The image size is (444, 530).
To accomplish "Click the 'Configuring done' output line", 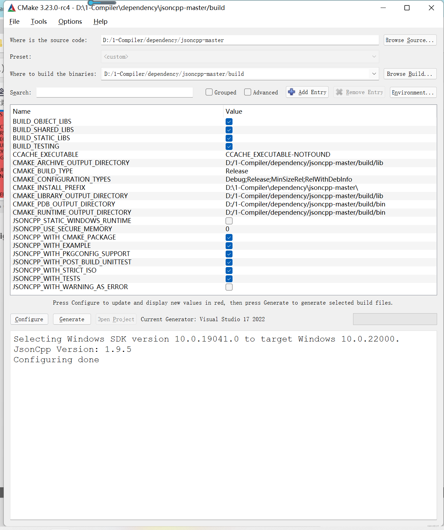I will coord(56,360).
